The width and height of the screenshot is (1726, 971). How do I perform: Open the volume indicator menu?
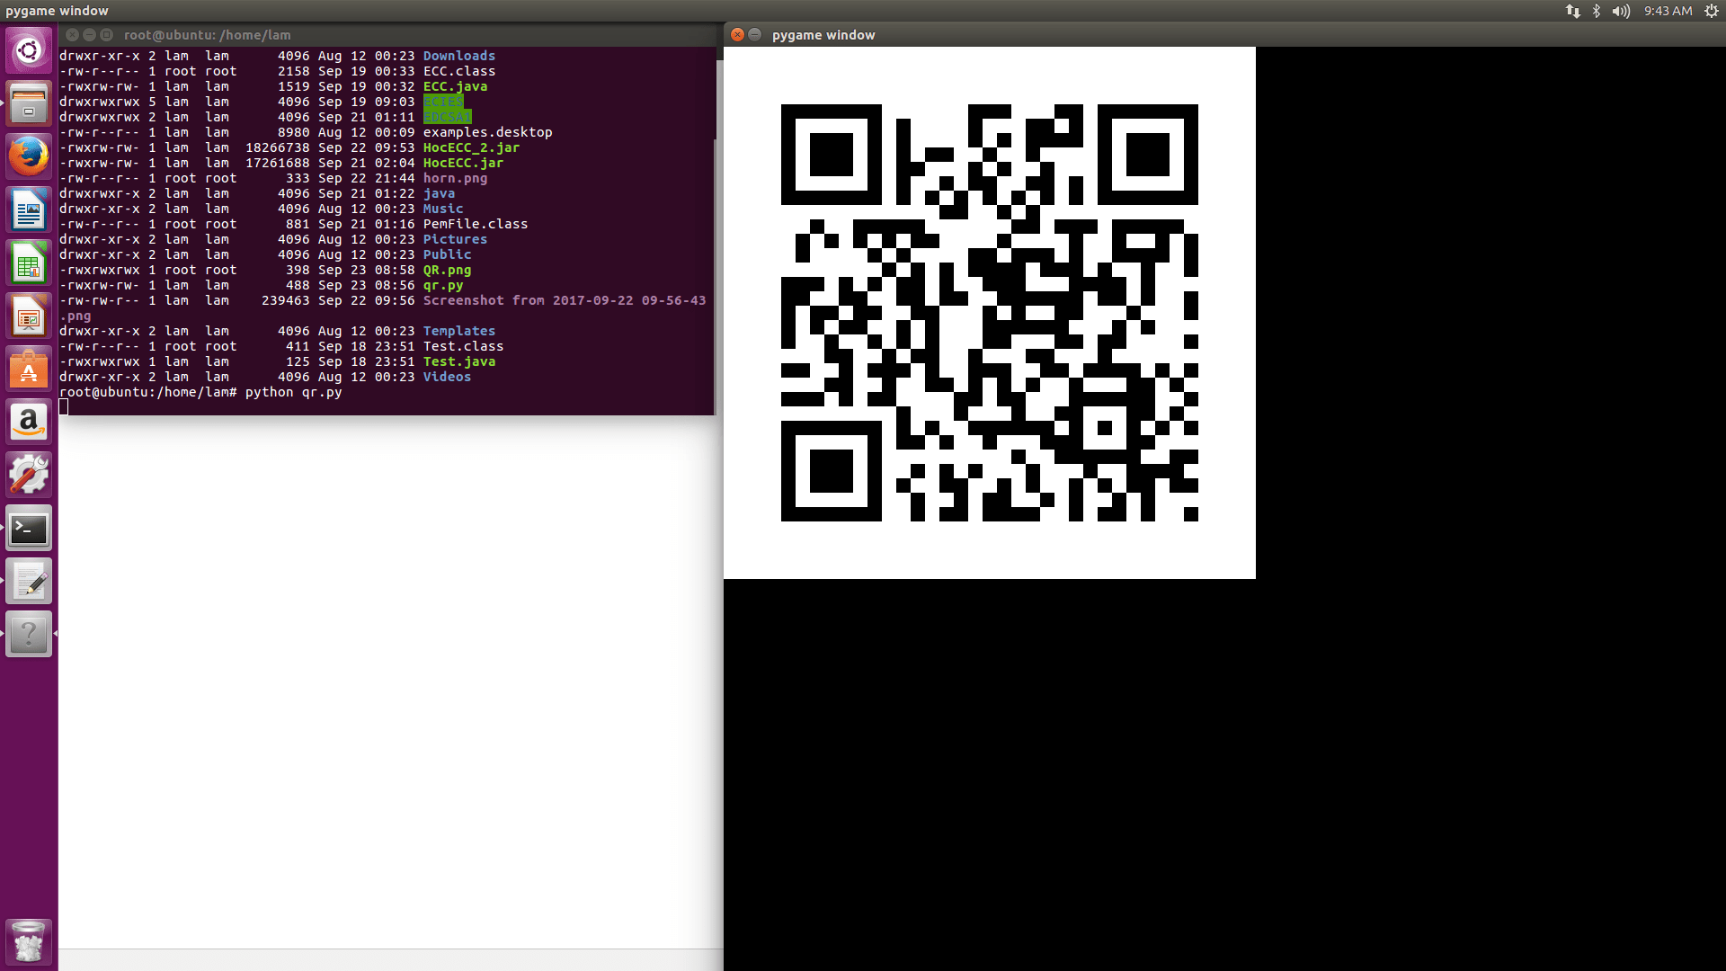coord(1620,11)
